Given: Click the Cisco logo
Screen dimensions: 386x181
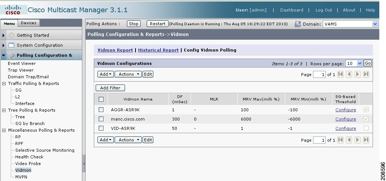Looking at the screenshot, I should (13, 10).
